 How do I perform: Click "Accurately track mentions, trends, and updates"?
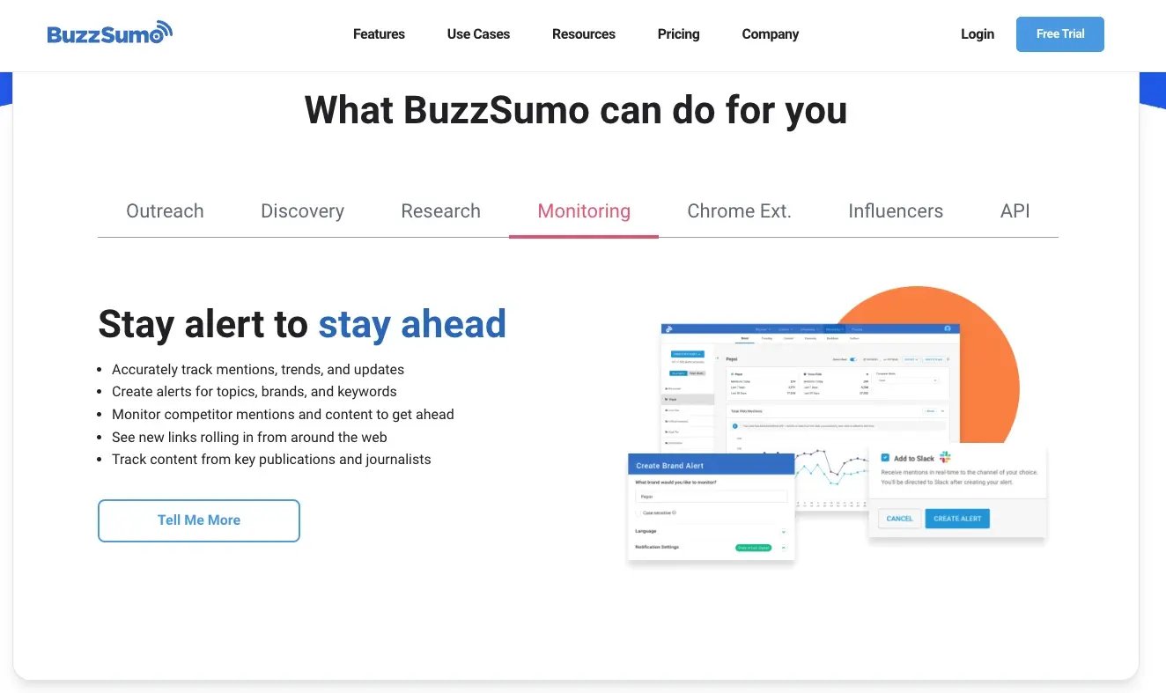pos(258,369)
